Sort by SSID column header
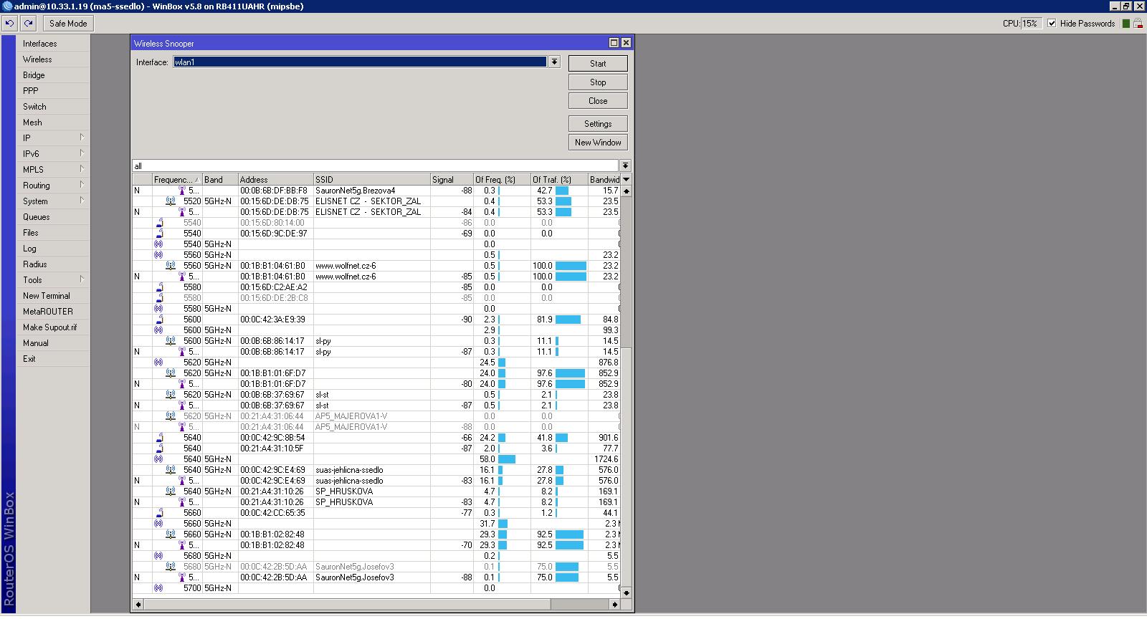 [x=371, y=180]
